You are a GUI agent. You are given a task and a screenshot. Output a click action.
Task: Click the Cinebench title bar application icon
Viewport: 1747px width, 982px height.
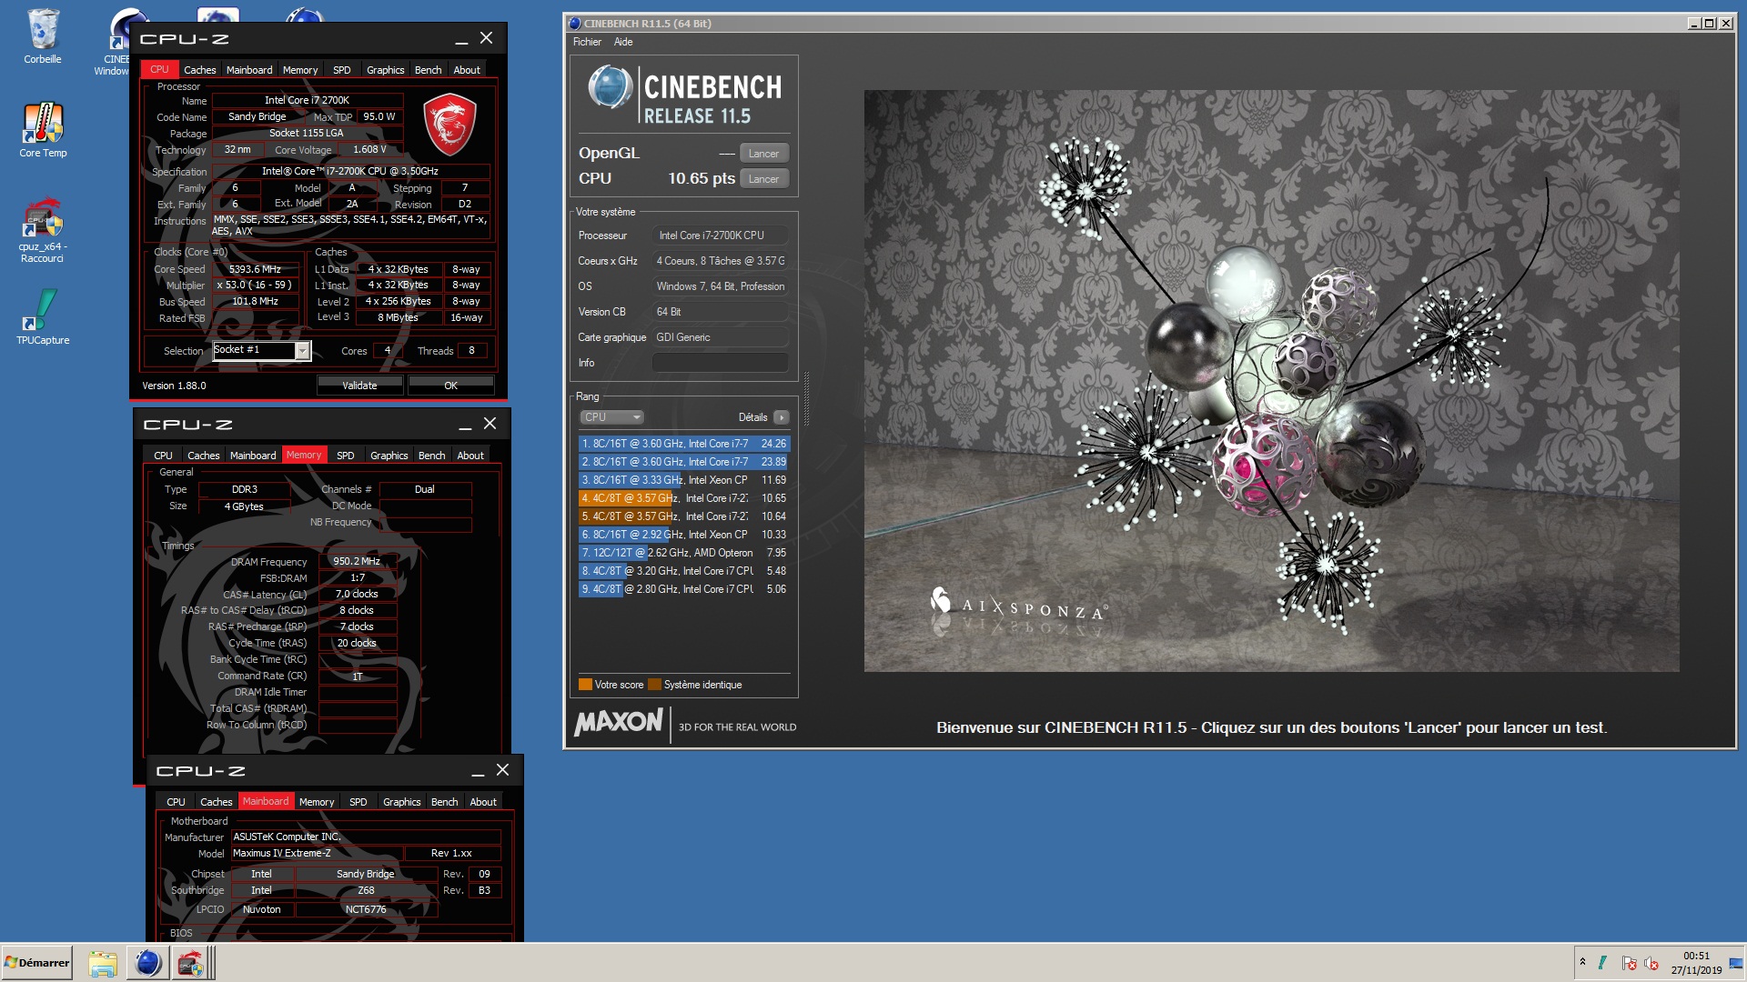click(x=574, y=24)
